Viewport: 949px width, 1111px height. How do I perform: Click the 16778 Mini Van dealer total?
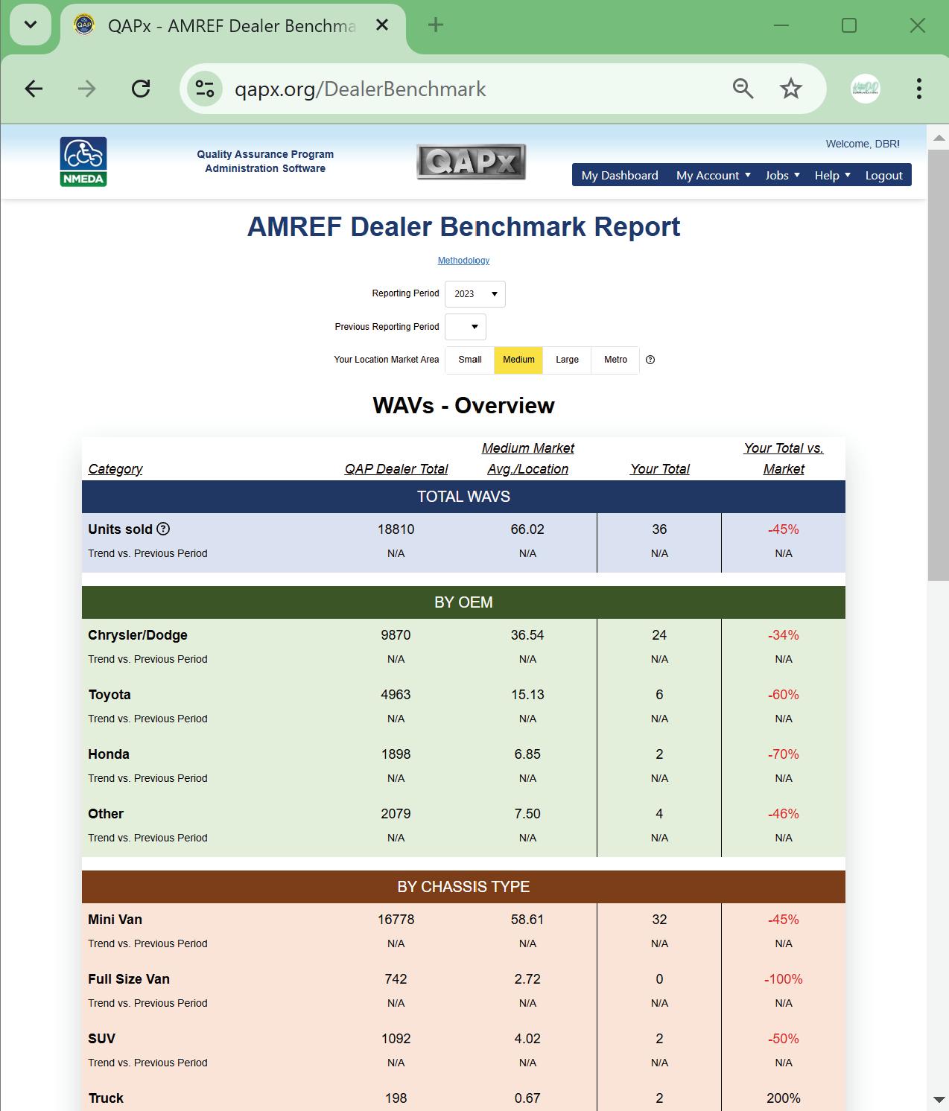396,920
